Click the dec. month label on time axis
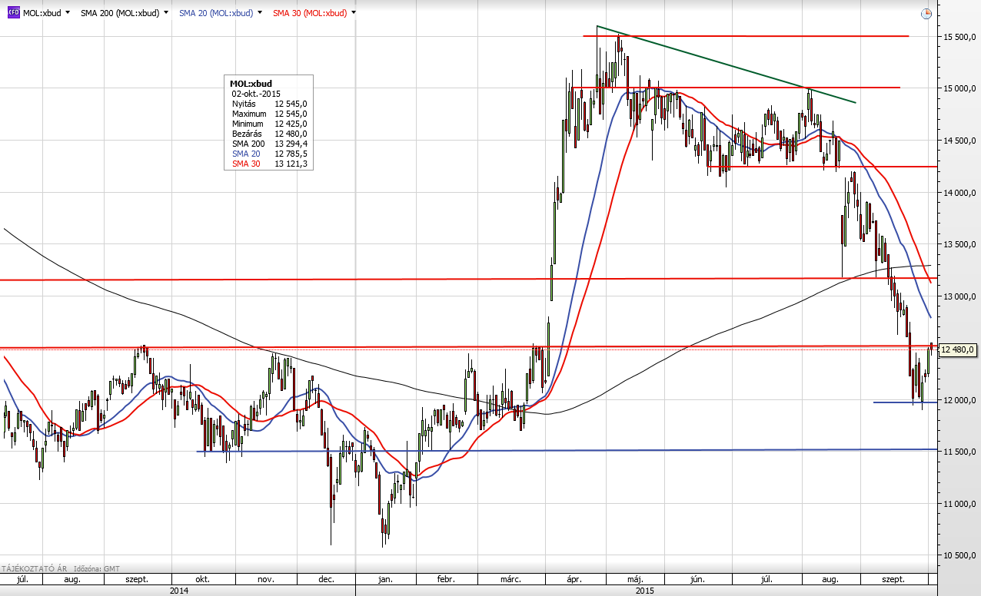The width and height of the screenshot is (981, 596). click(x=326, y=580)
